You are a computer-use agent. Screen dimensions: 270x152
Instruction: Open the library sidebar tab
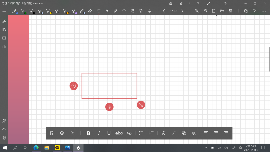[4, 30]
